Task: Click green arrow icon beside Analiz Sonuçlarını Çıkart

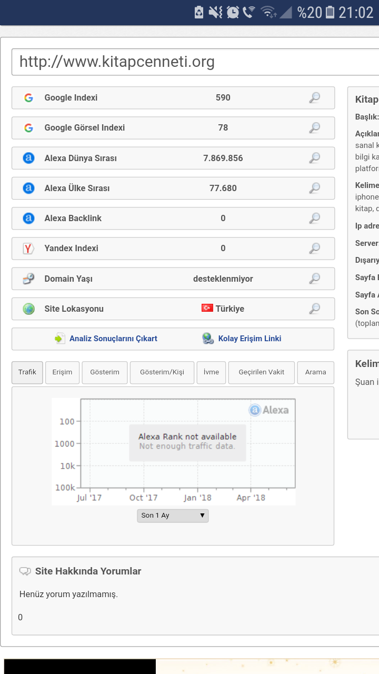Action: click(60, 339)
